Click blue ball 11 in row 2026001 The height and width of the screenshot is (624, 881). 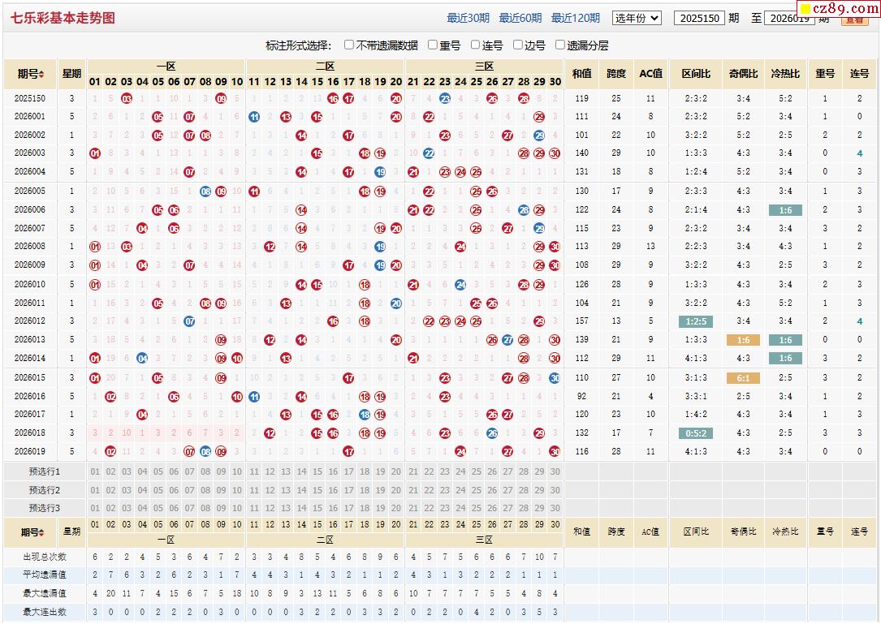click(x=254, y=117)
